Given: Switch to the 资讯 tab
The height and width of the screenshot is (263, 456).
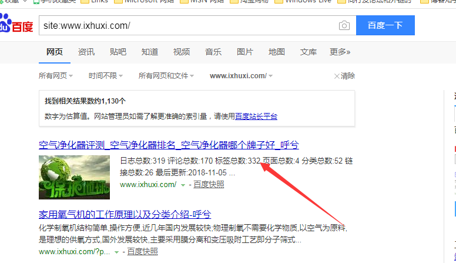Looking at the screenshot, I should (86, 52).
